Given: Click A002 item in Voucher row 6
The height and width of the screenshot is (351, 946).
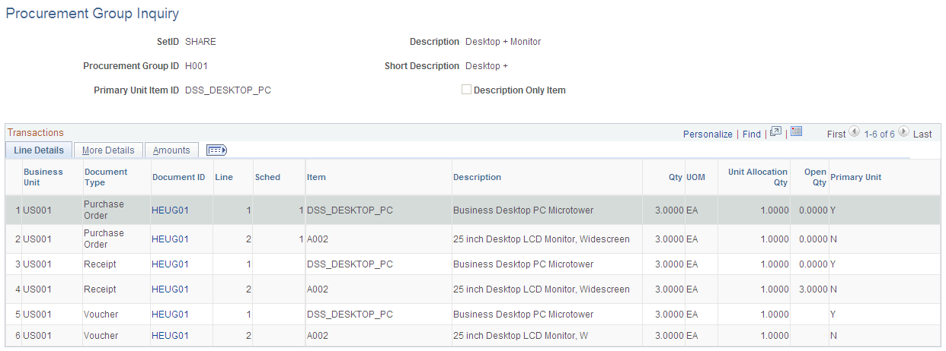Looking at the screenshot, I should coord(318,336).
